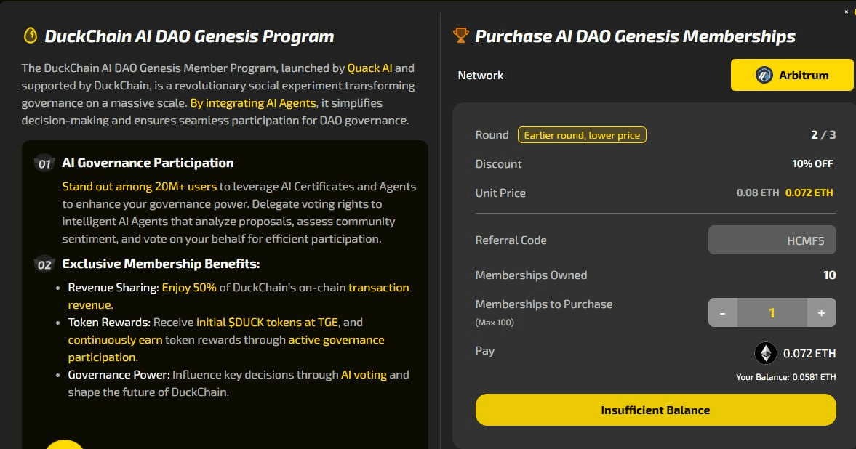
Task: Increase memberships with the plus button
Action: 821,312
